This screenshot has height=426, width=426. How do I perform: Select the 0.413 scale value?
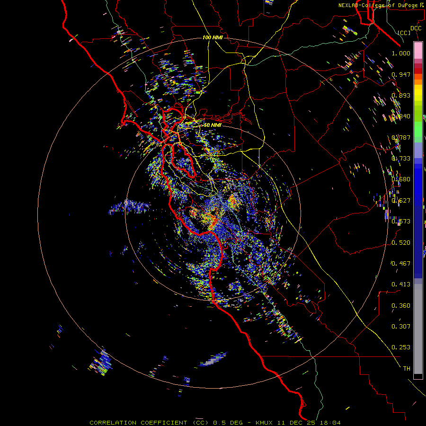pos(401,284)
